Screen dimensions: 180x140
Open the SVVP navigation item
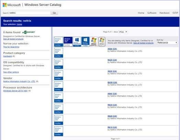(175, 13)
